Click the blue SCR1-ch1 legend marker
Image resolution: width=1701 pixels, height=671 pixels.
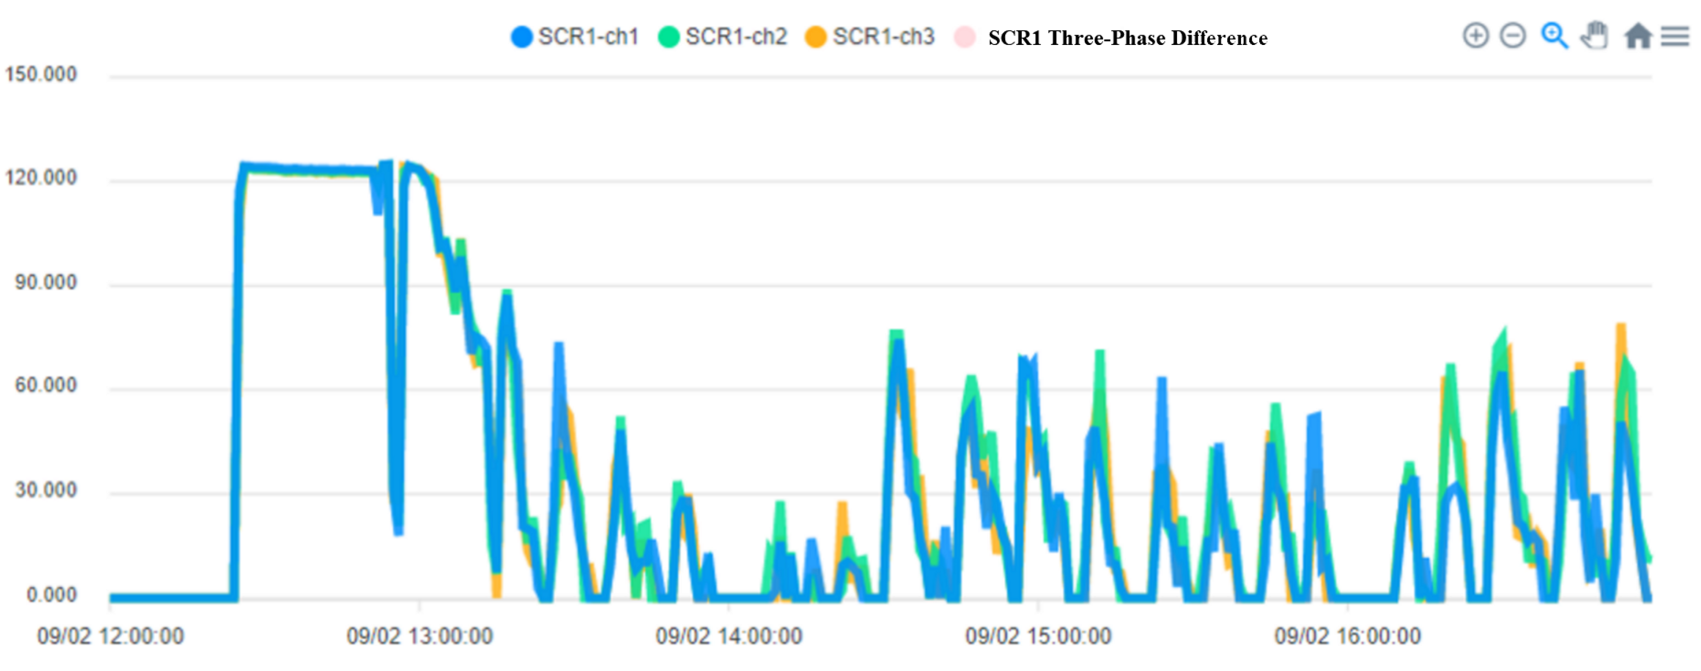click(x=522, y=36)
